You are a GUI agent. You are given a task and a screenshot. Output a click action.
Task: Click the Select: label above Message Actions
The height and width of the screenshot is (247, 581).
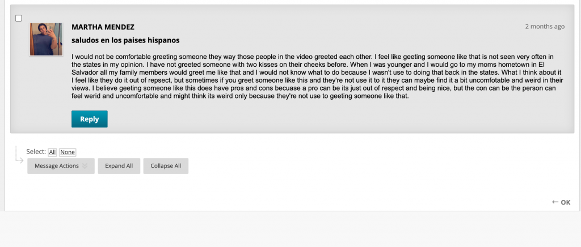(x=36, y=152)
